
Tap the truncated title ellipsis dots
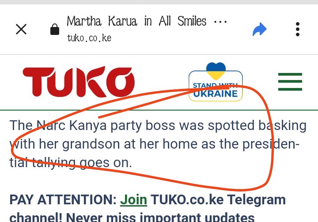click(220, 22)
